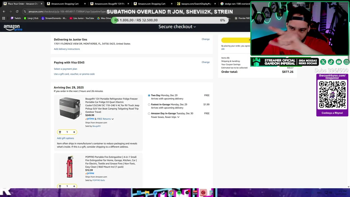Click the Paying with Visa 0343 heading
Screen dimensions: 350x197
click(69, 63)
